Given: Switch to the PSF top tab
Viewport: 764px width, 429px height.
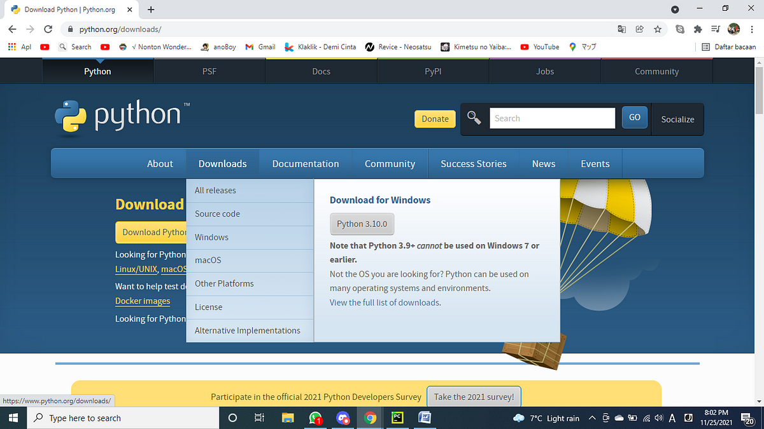Looking at the screenshot, I should (x=209, y=71).
